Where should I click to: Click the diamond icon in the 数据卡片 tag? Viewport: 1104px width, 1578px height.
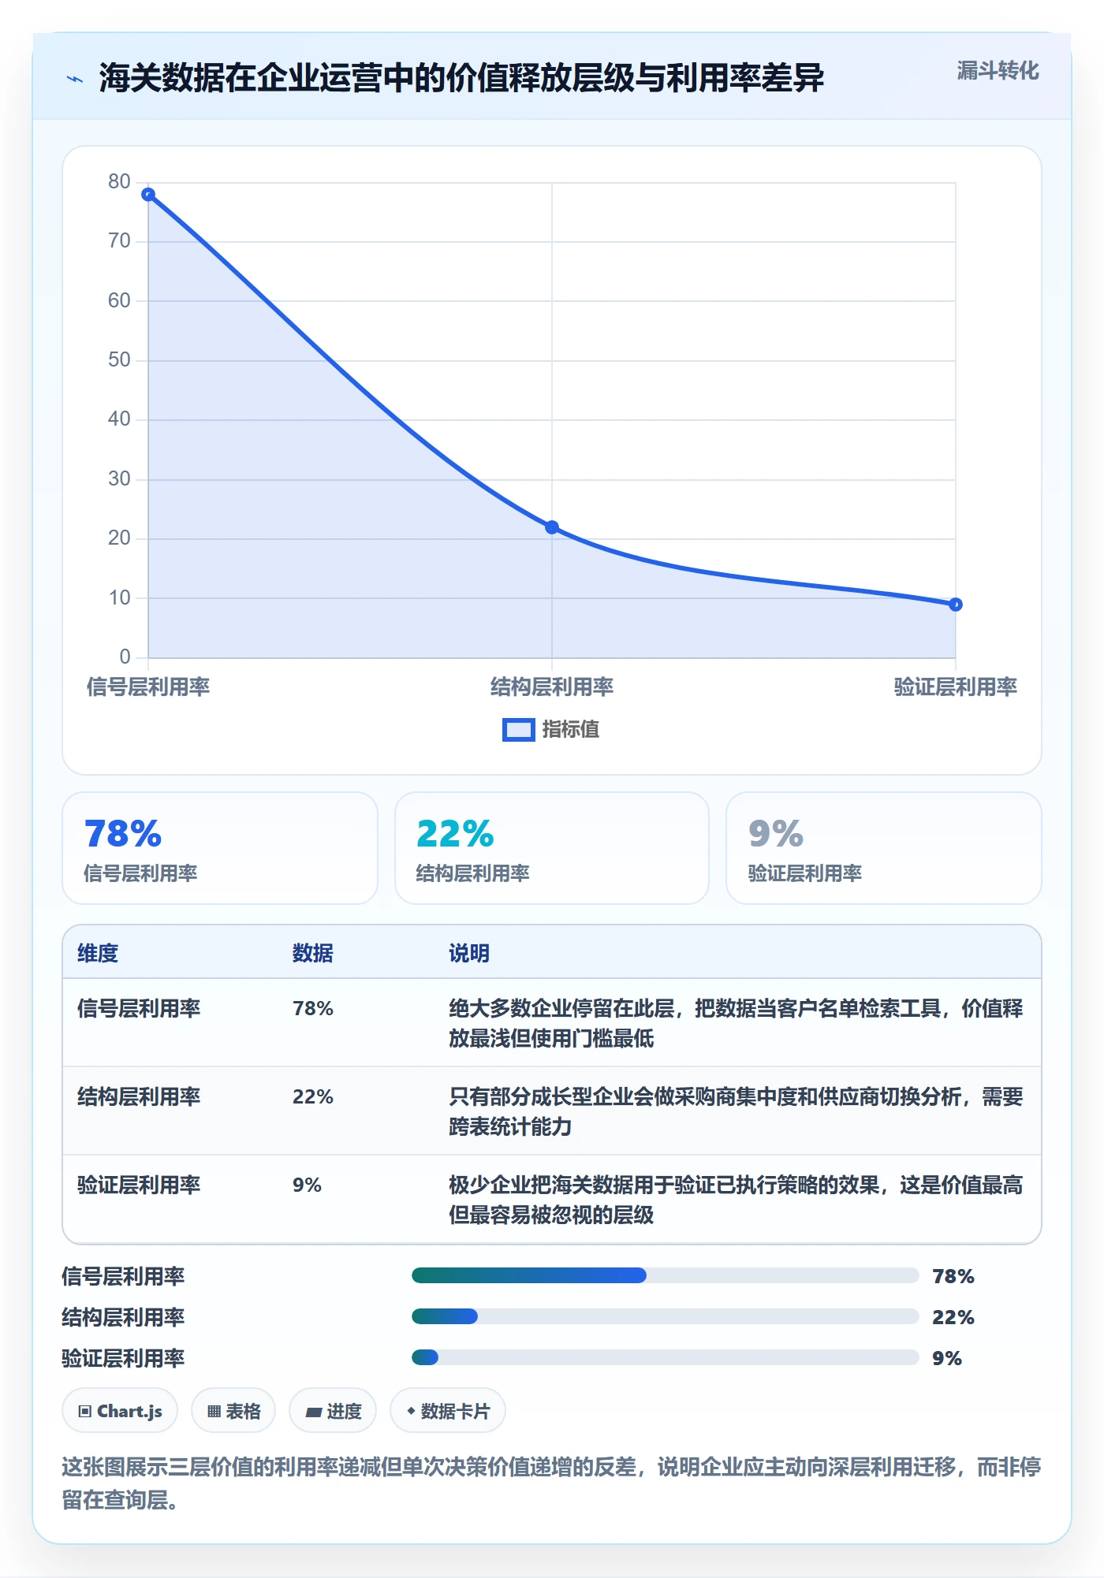point(411,1411)
